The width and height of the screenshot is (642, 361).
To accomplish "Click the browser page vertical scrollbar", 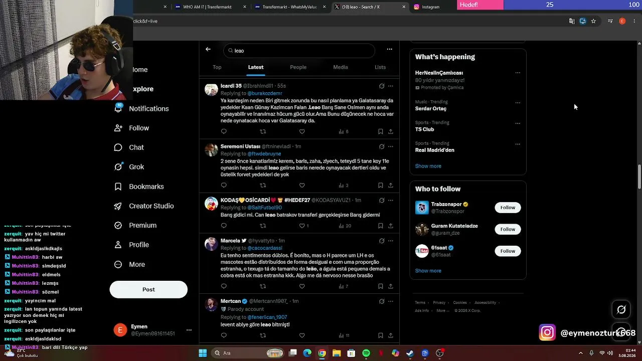I will click(x=639, y=177).
